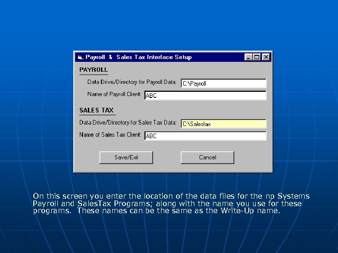
Task: Click the 'Data Drive/Directory for Sales Tax Data:' label
Action: pos(128,122)
